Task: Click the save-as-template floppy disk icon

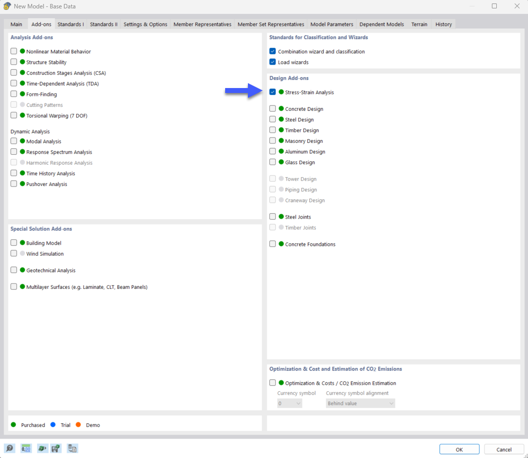Action: coord(55,448)
